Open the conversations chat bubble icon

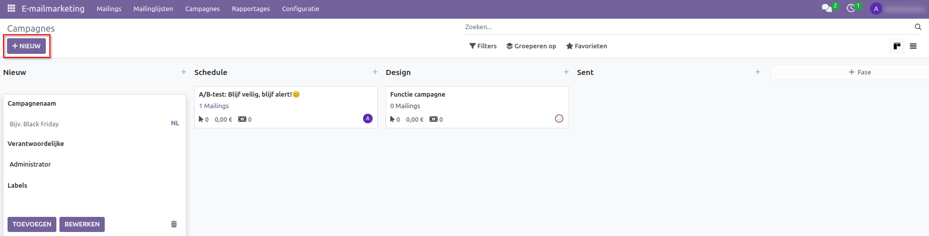(x=826, y=9)
